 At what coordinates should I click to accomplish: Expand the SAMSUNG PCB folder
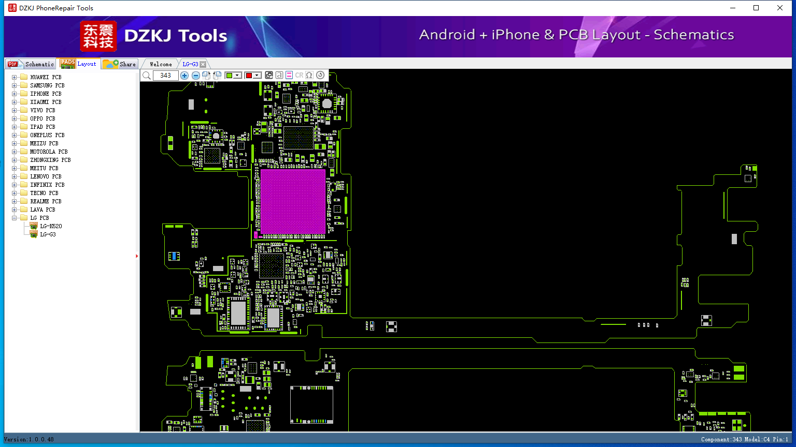coord(15,85)
